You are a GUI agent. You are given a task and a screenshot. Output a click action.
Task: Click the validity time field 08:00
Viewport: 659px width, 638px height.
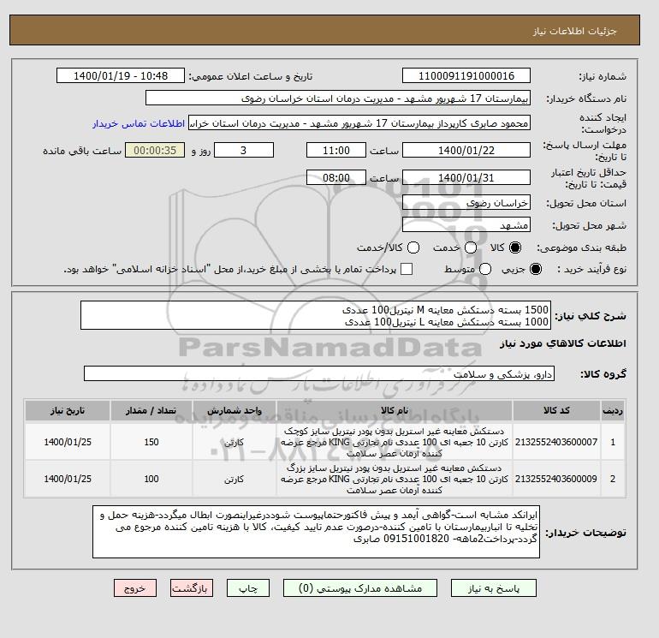pos(336,177)
